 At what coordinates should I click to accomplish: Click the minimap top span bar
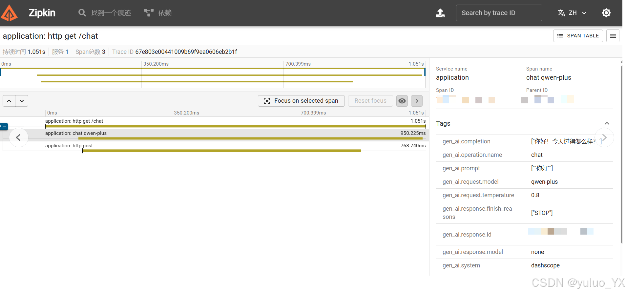click(213, 69)
